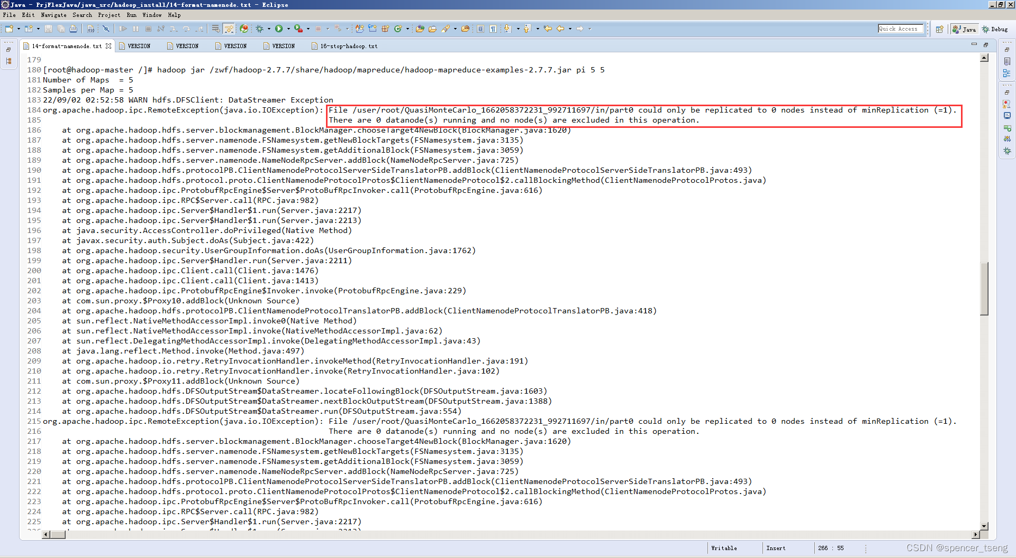Toggle whitespace characters display
The width and height of the screenshot is (1016, 558).
[x=492, y=29]
